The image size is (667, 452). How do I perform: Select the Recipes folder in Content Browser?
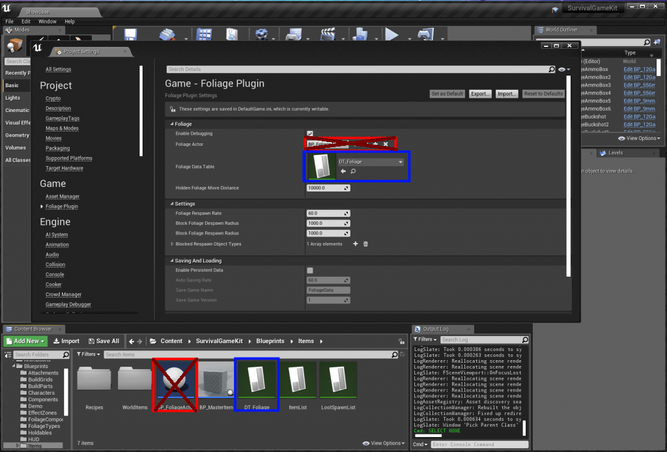(x=94, y=386)
